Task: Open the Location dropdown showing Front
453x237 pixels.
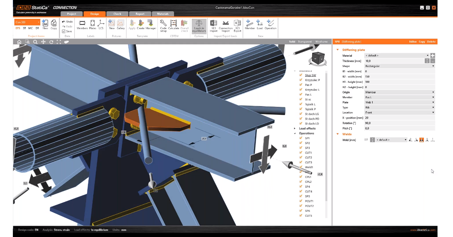Action: [399, 112]
